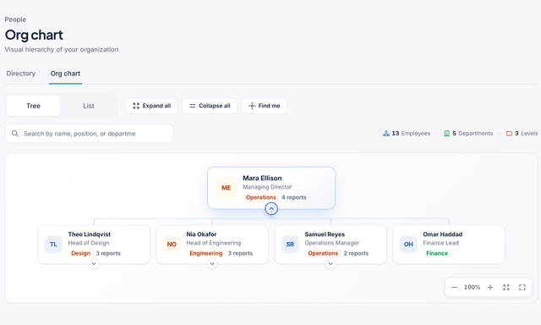This screenshot has width=541, height=325.
Task: Collapse Mara Ellison's reports
Action: point(271,208)
